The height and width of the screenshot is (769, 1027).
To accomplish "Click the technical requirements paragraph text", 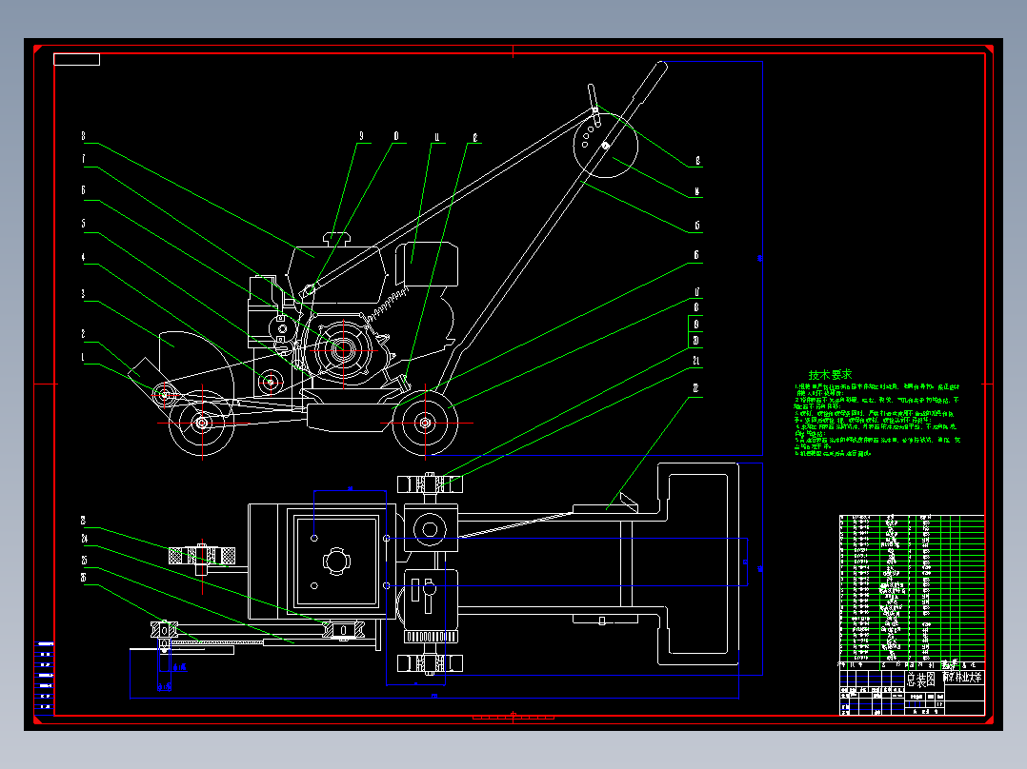I will [x=877, y=420].
